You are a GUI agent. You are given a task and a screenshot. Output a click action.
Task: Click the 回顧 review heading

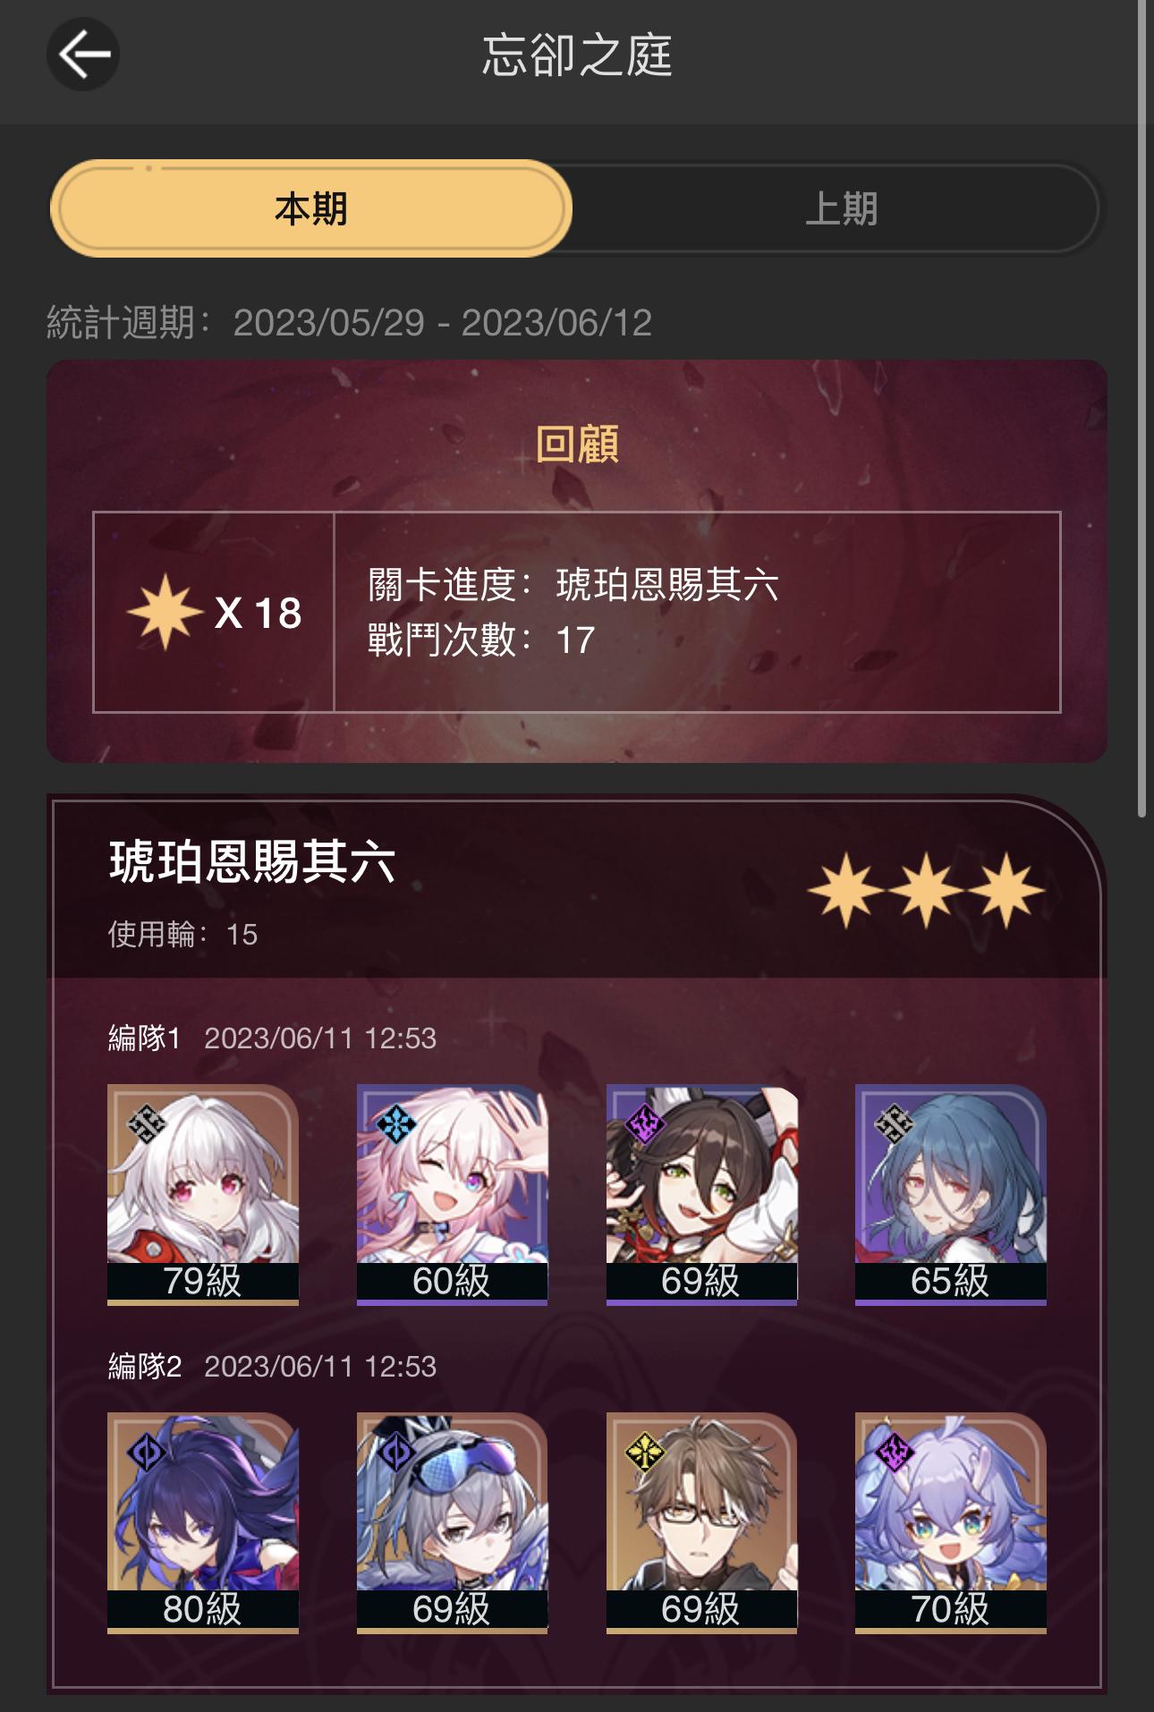coord(577,444)
